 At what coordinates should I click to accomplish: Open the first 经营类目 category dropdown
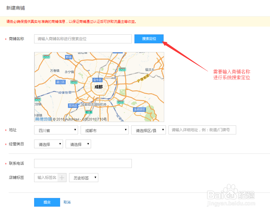click(x=48, y=144)
